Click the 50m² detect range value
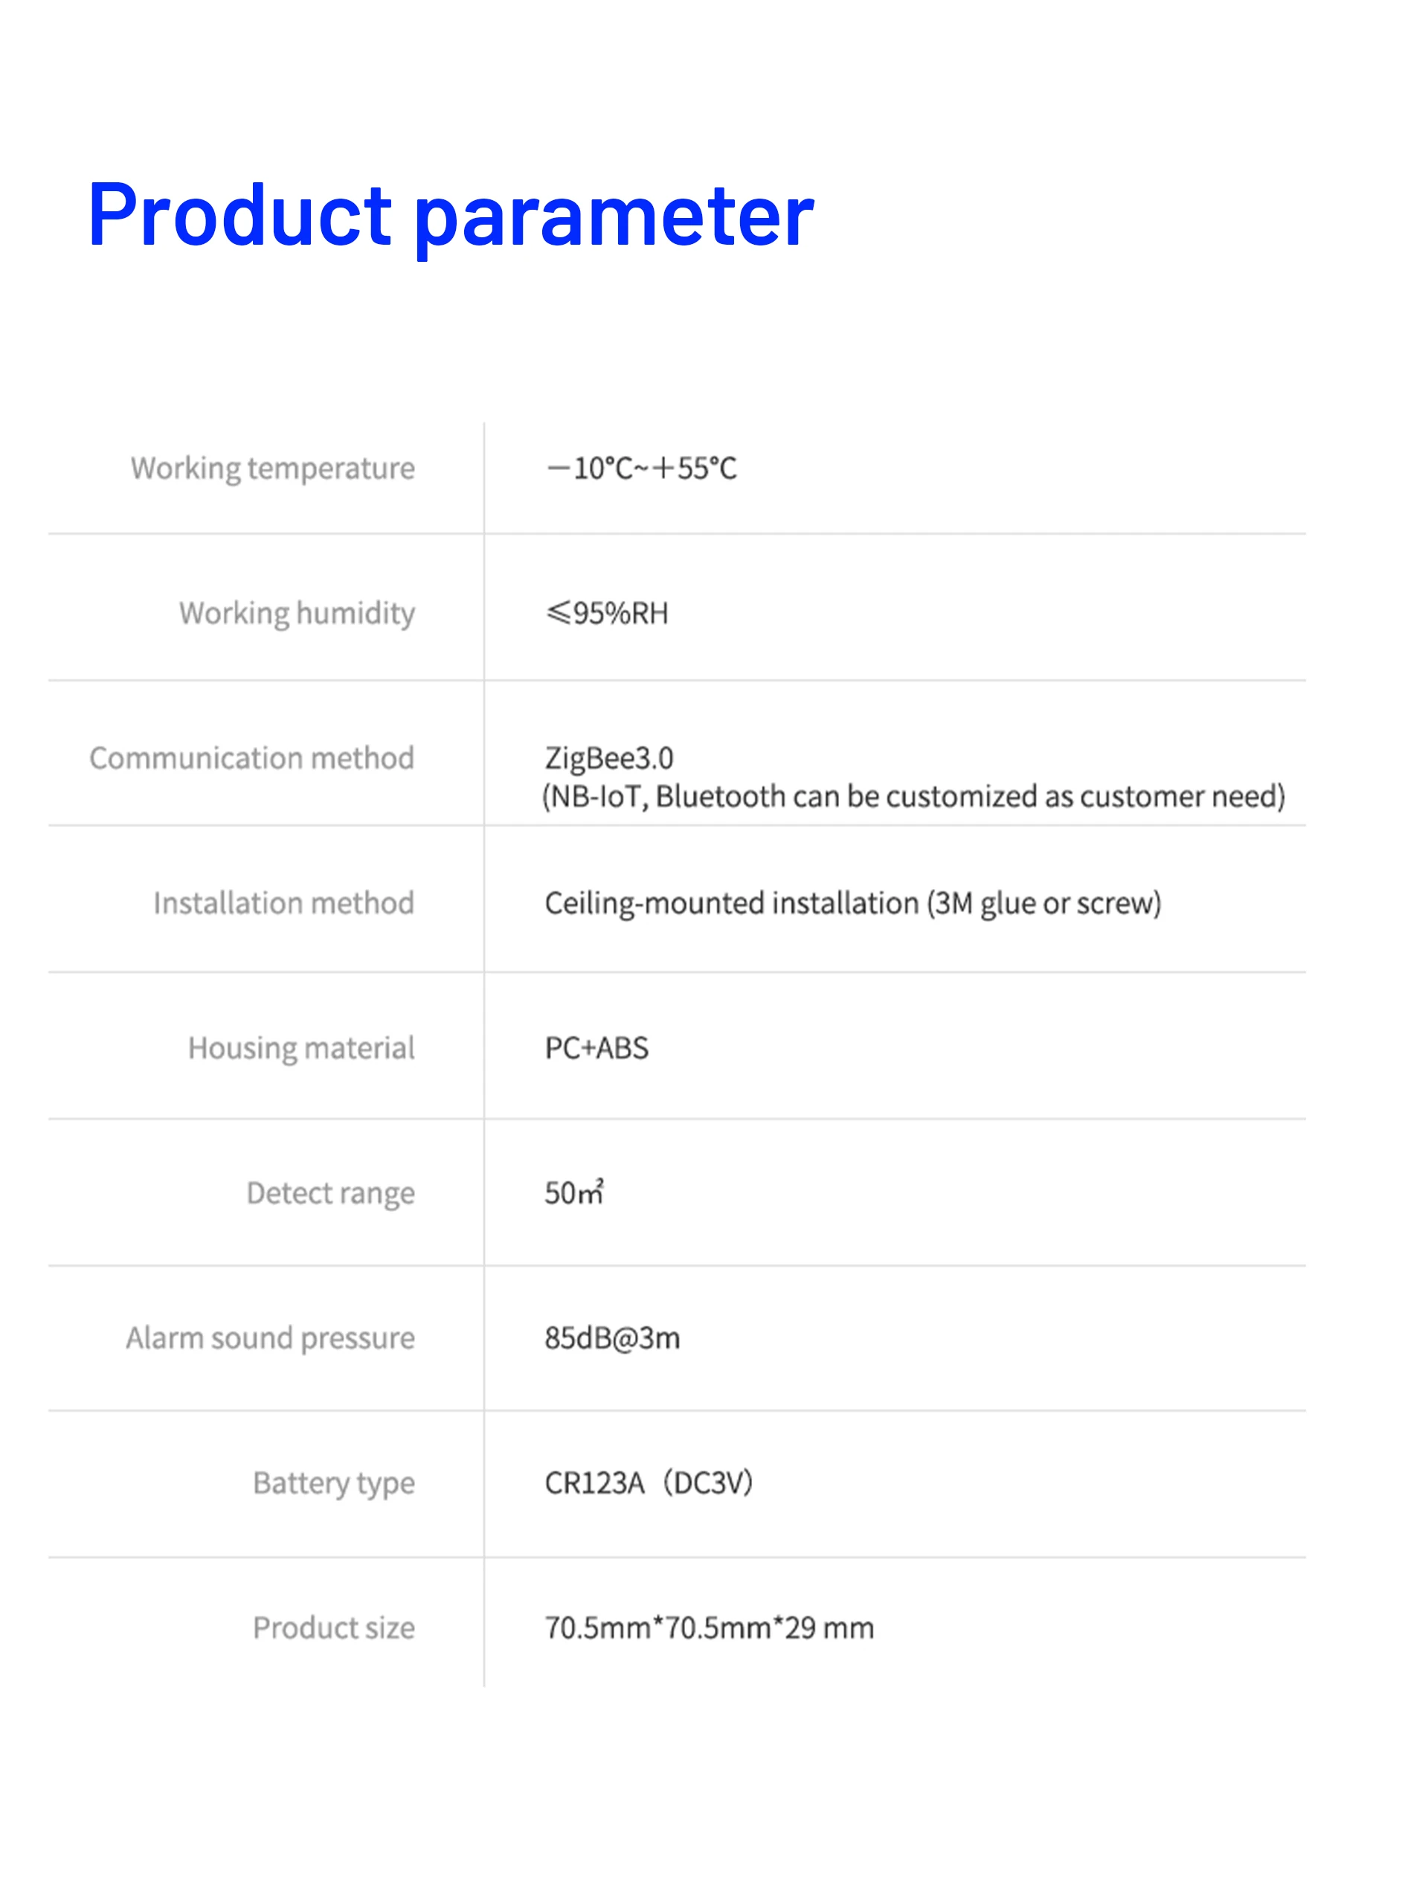The image size is (1428, 1879). [575, 1192]
